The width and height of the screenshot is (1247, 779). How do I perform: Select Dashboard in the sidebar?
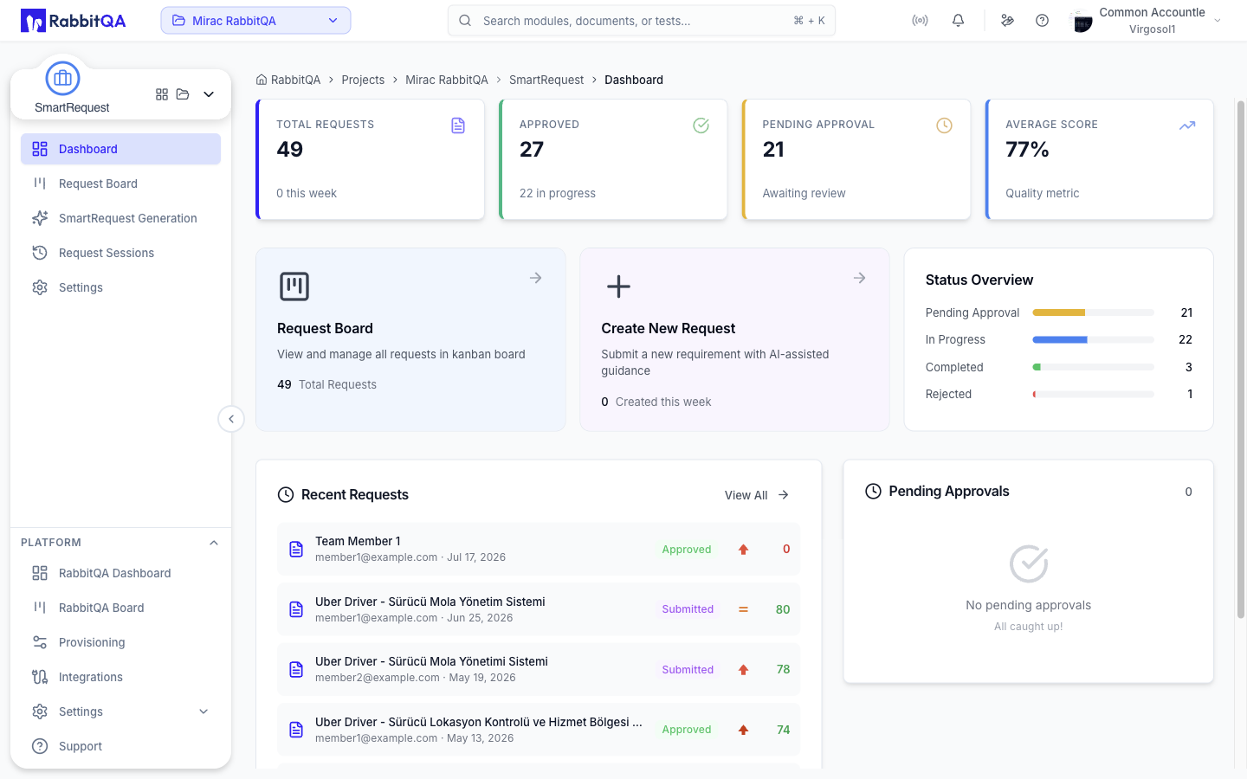pos(120,149)
